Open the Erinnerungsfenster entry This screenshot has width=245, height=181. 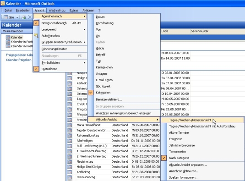(60, 49)
